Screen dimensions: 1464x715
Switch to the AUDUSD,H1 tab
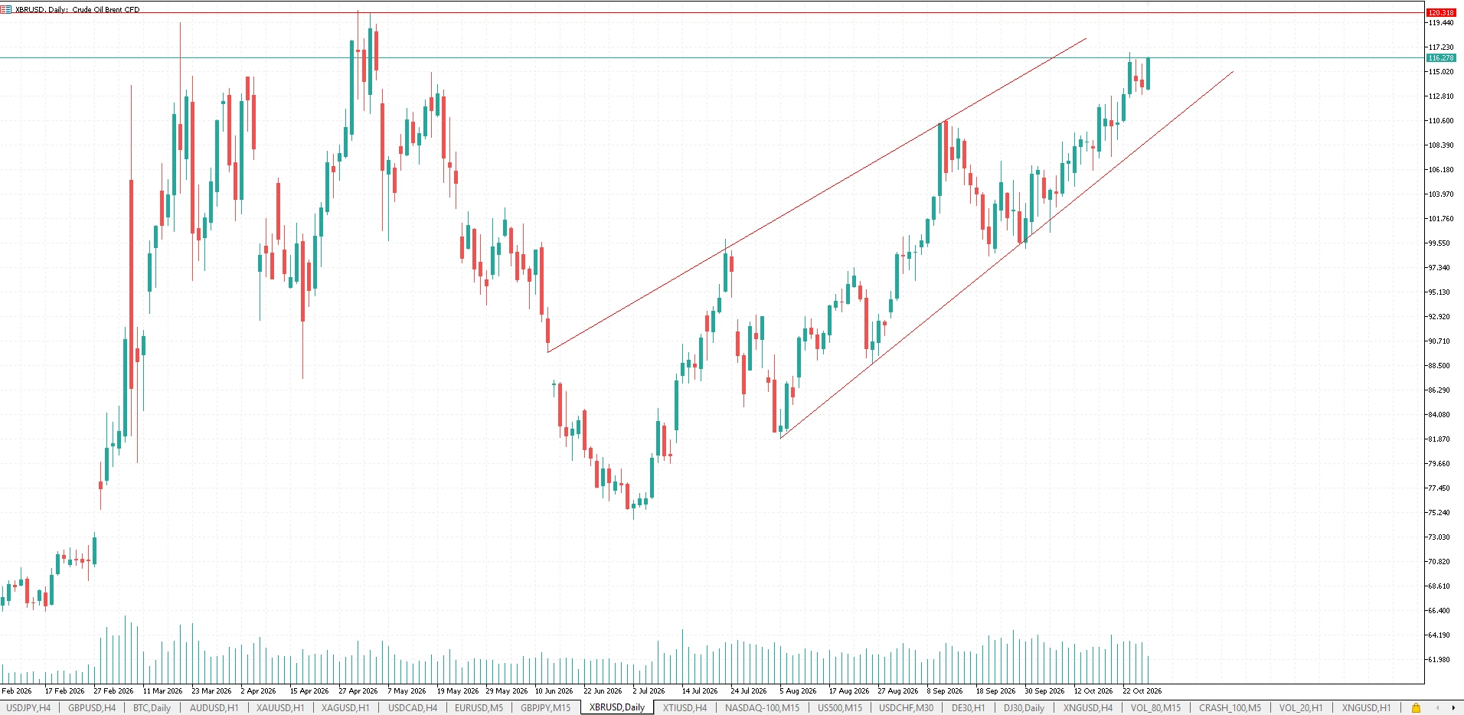[214, 708]
